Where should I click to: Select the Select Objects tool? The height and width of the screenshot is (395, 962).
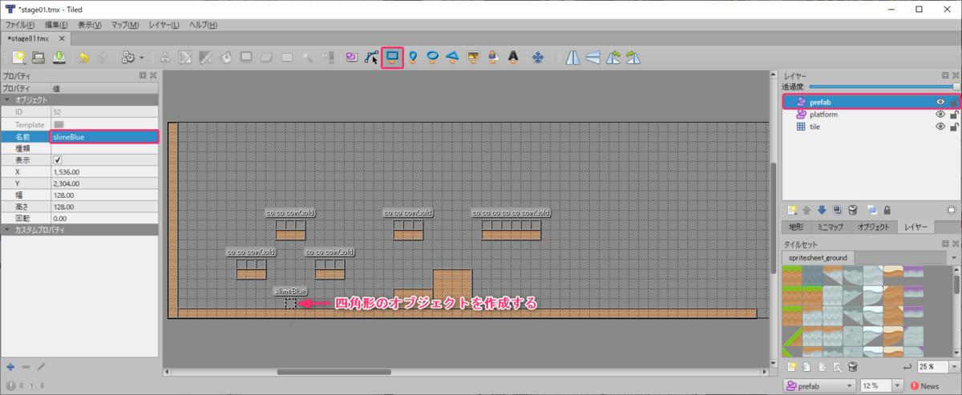352,58
